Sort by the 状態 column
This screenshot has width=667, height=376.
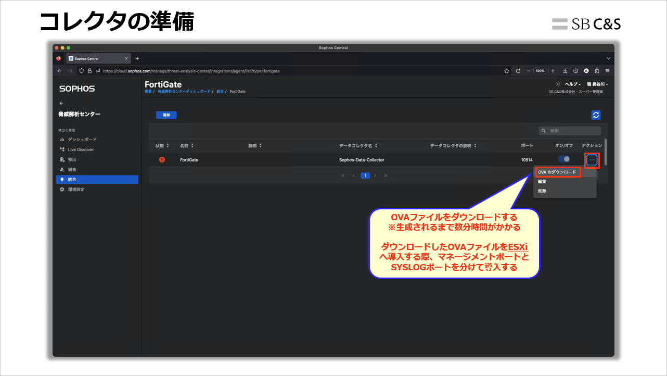click(x=162, y=146)
